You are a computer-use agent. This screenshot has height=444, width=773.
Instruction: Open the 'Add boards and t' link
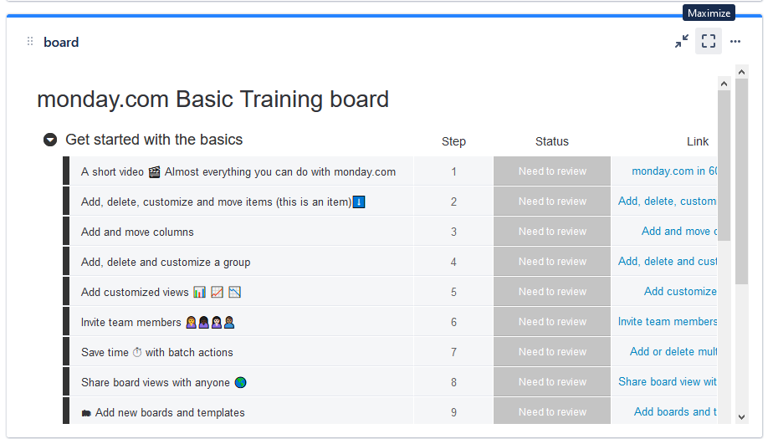[675, 411]
